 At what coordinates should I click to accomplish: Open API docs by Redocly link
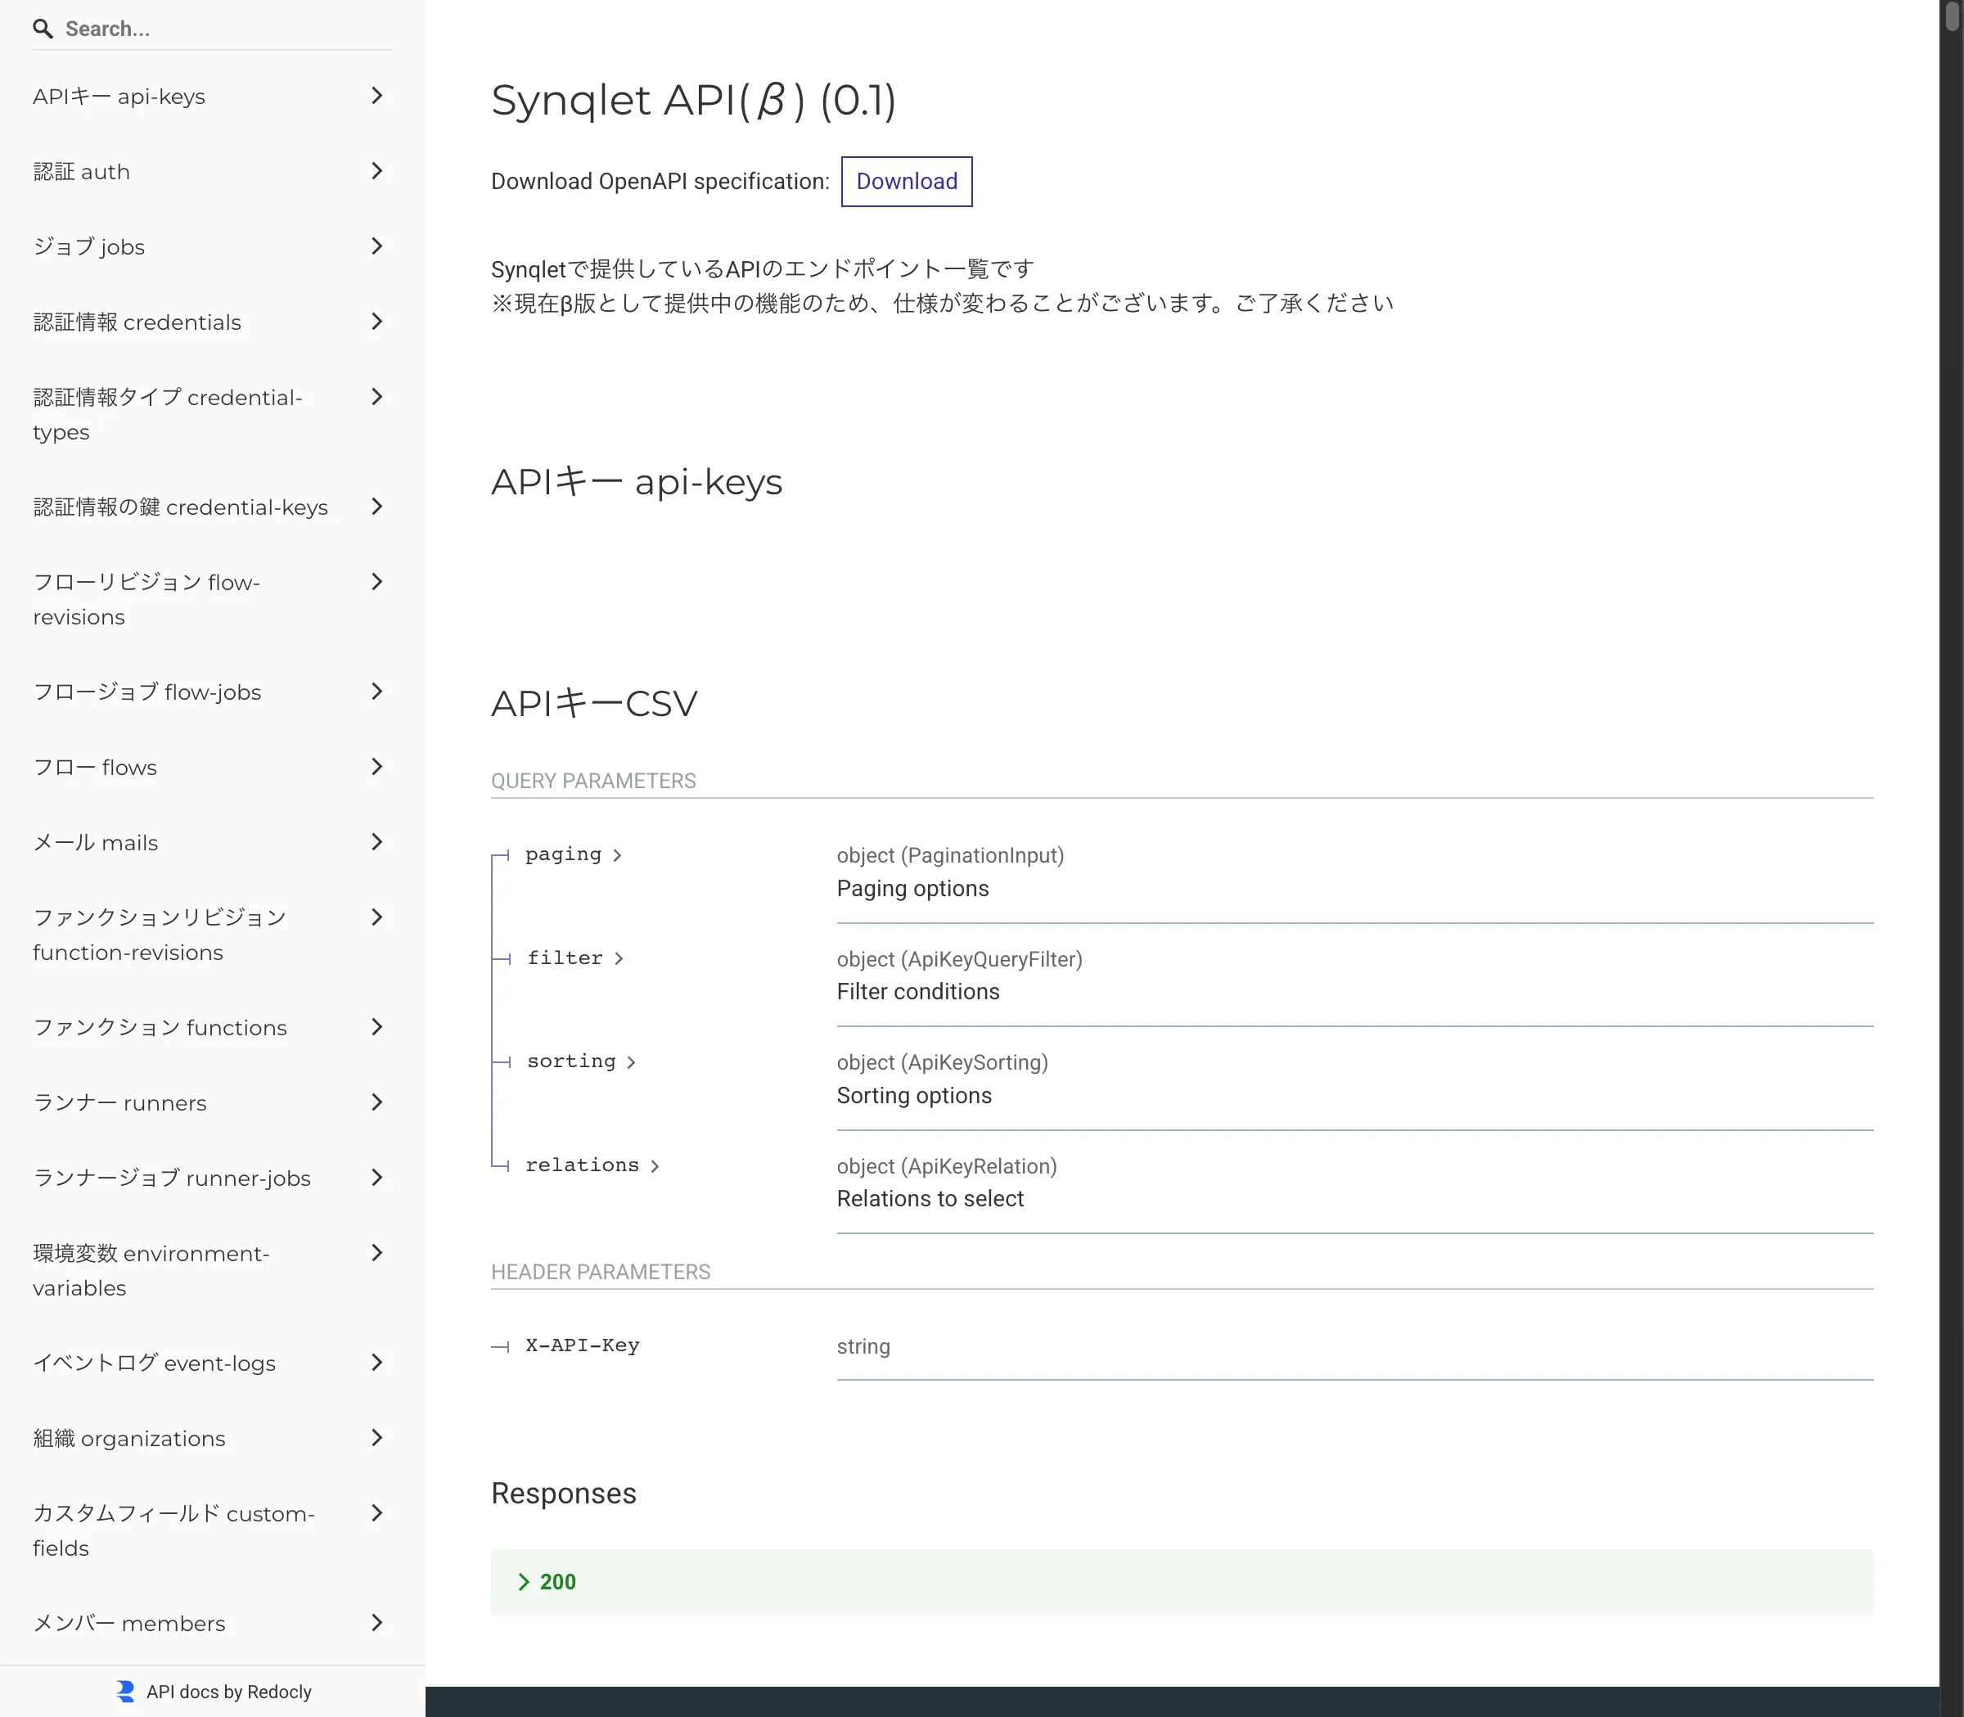click(x=228, y=1692)
